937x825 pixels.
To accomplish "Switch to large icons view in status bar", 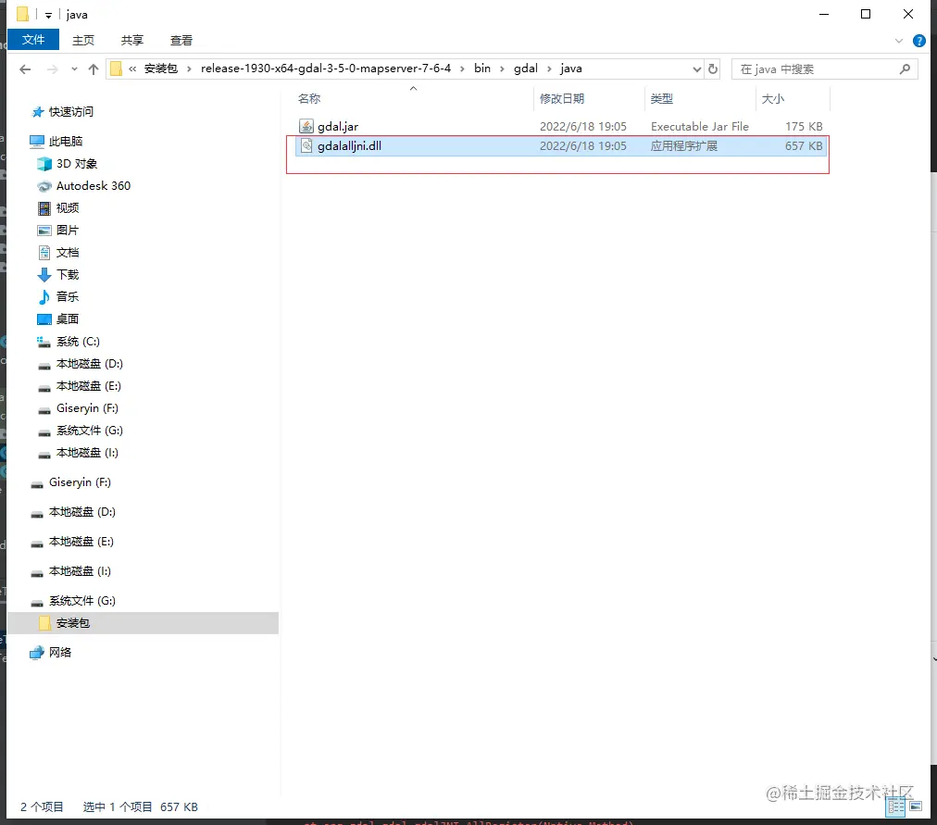I will 916,806.
